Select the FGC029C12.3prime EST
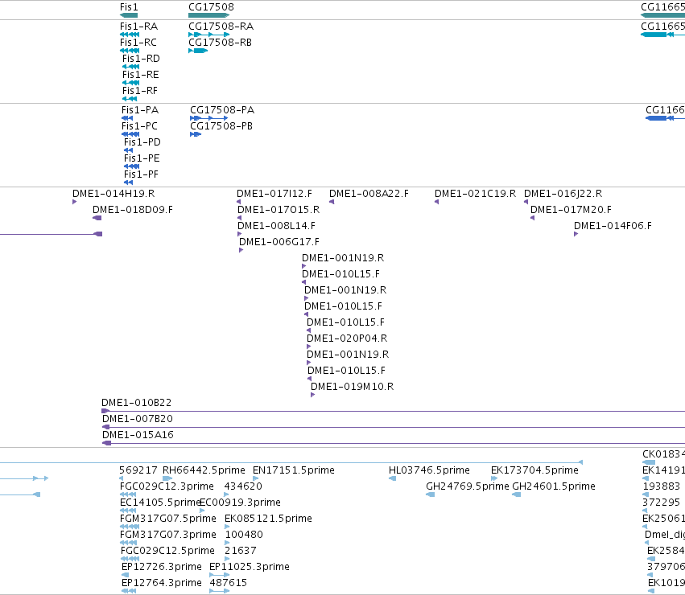Screen dimensions: 685x595 coord(129,494)
